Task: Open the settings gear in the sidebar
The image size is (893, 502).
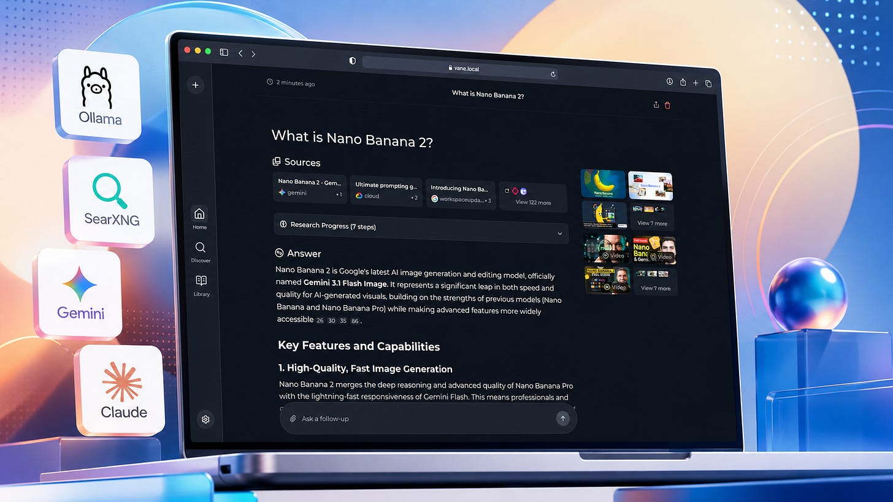Action: click(x=205, y=419)
